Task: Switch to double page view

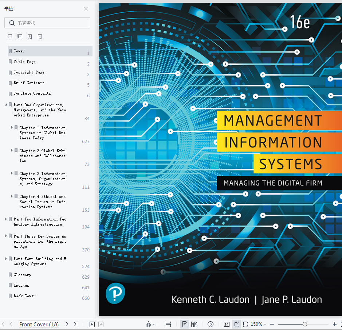Action: [x=194, y=324]
